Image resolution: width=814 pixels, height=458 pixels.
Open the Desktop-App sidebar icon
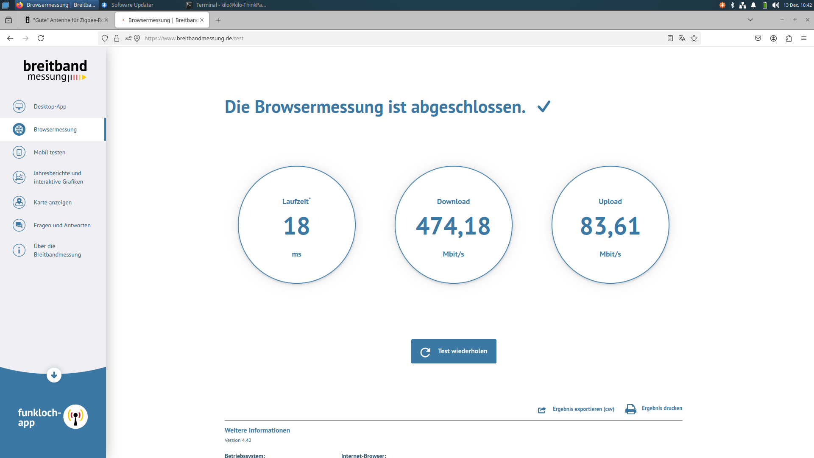[x=19, y=106]
